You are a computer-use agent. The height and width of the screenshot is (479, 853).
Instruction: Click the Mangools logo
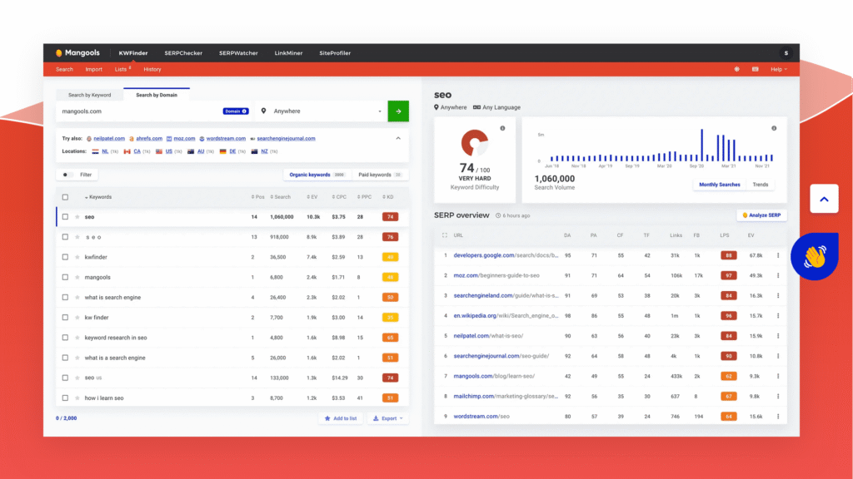point(77,52)
